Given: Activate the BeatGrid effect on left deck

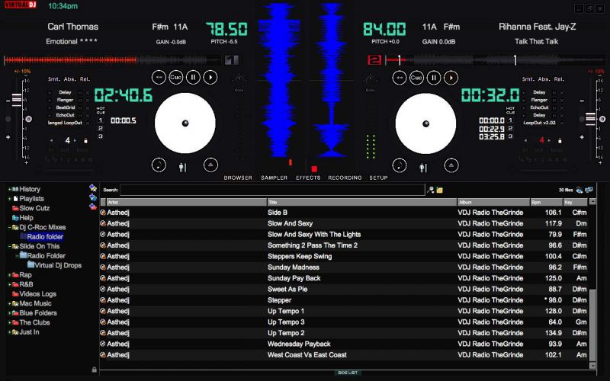Looking at the screenshot, I should pos(65,107).
